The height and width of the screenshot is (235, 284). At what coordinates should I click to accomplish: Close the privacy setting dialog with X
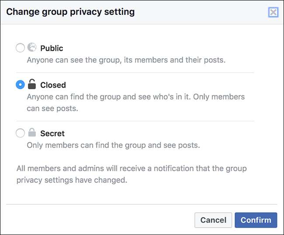273,12
